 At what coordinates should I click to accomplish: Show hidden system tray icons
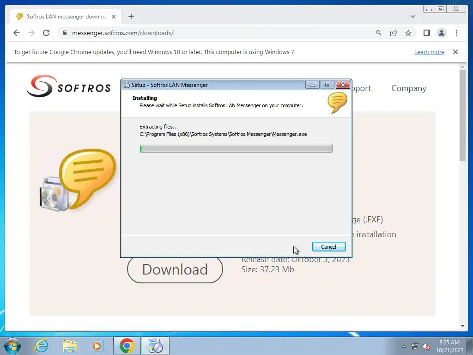404,346
